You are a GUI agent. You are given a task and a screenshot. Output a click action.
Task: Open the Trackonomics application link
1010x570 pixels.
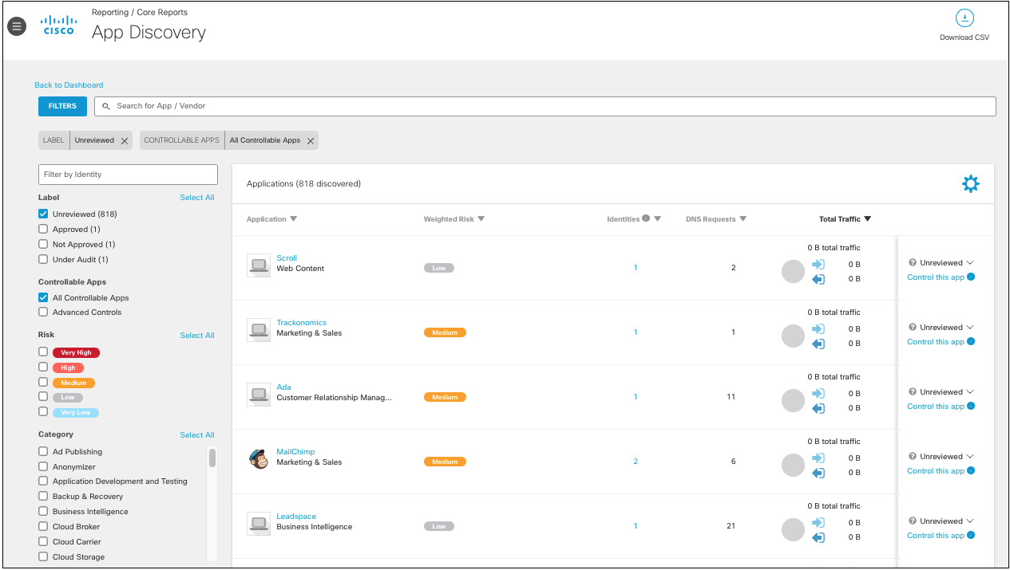(301, 323)
